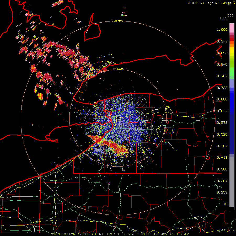236x236 pixels.
Task: Click the 0.520 color scale value
Action: pyautogui.click(x=222, y=135)
